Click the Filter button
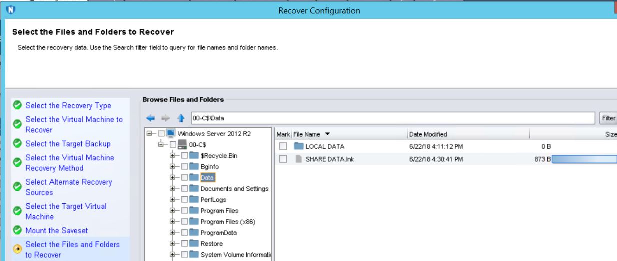Screen dimensions: 617x261 coord(608,118)
